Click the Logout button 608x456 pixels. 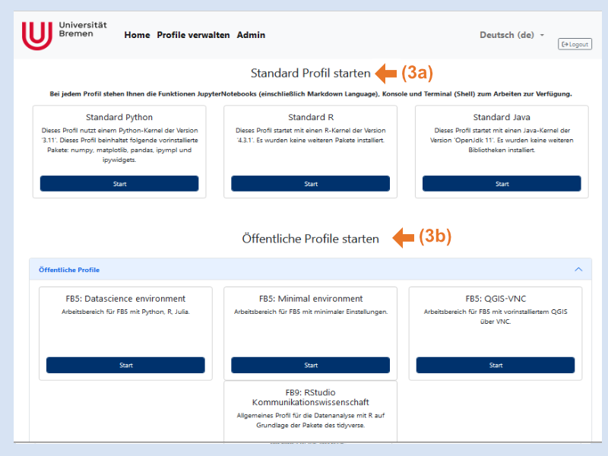(x=575, y=44)
